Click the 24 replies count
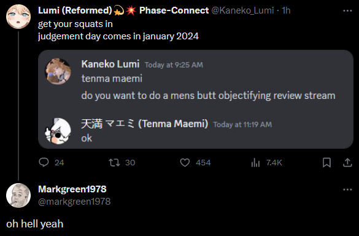This screenshot has height=236, width=359. 60,163
